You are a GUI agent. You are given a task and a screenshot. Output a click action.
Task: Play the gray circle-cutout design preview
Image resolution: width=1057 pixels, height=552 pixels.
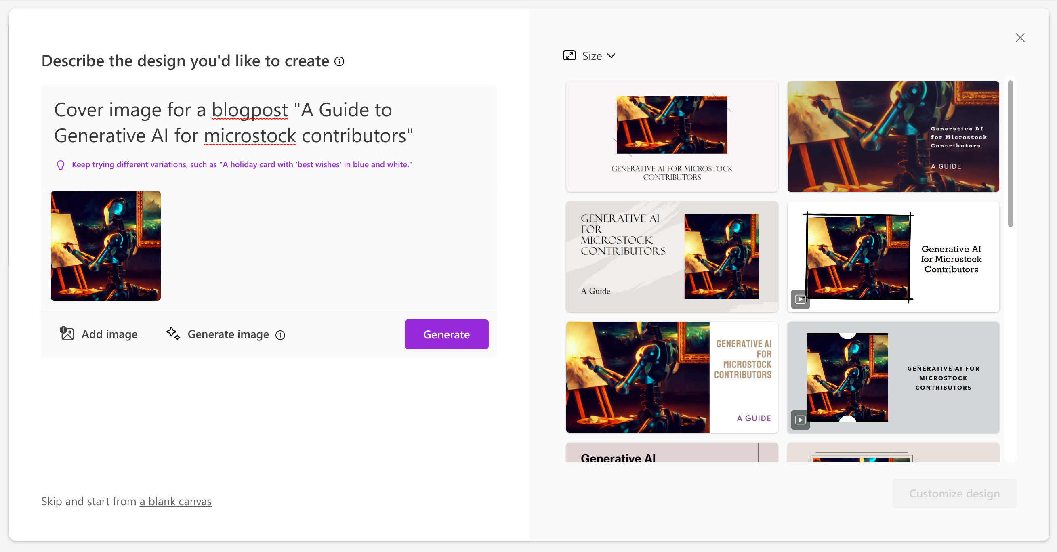(800, 420)
